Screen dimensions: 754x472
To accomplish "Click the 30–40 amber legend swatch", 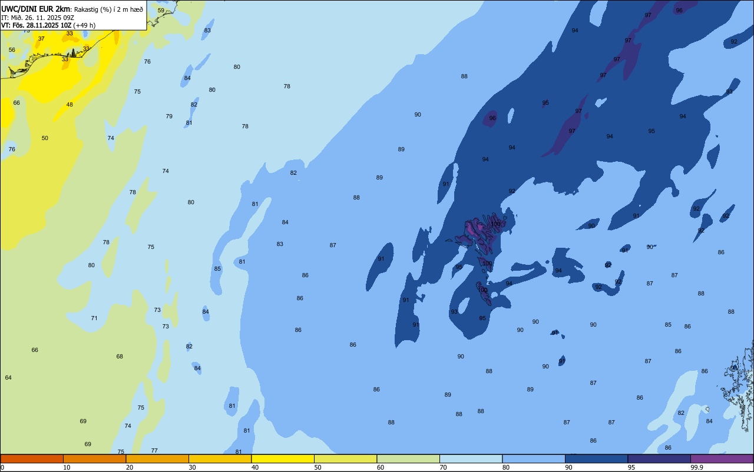I will pos(220,458).
